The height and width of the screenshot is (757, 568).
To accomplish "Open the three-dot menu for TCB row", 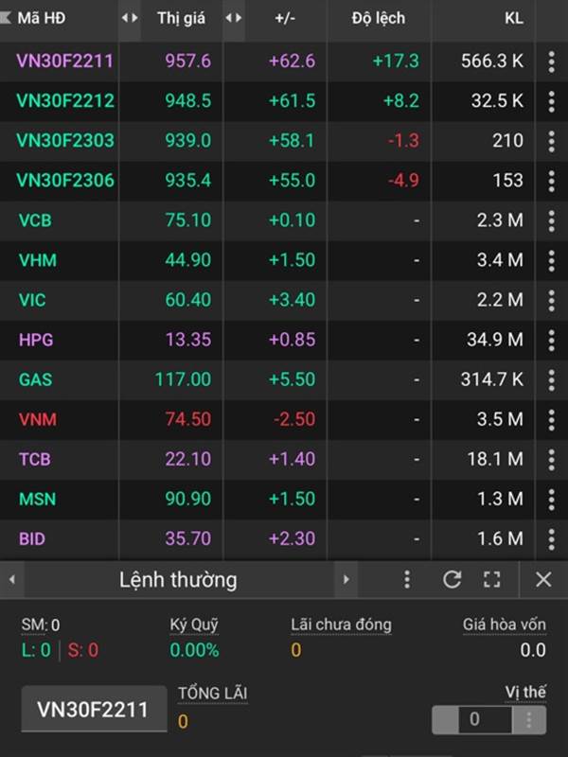I will point(552,459).
